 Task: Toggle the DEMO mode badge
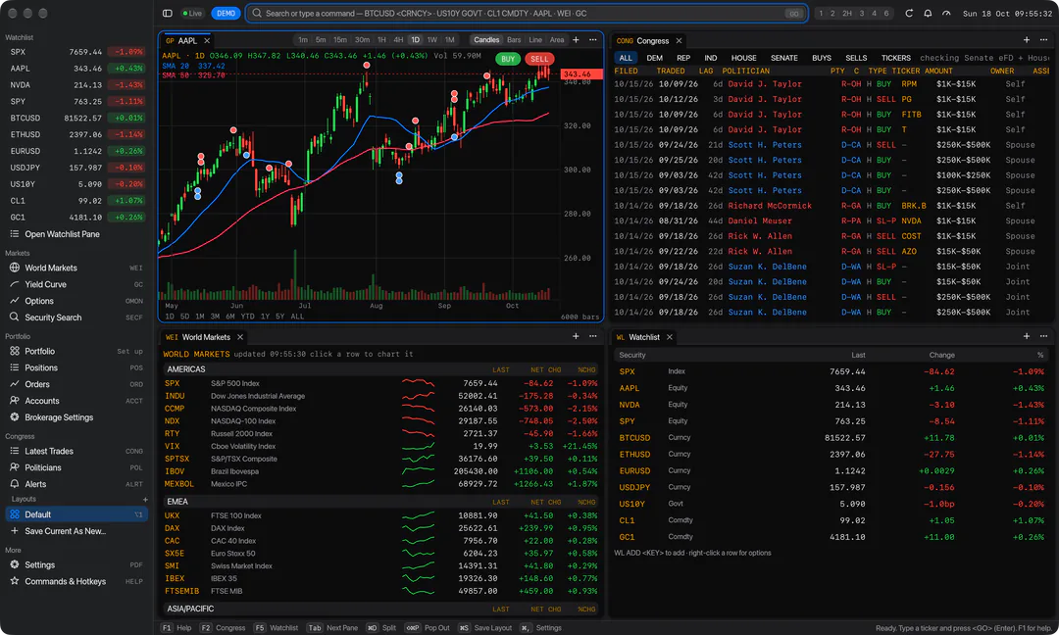click(x=226, y=14)
